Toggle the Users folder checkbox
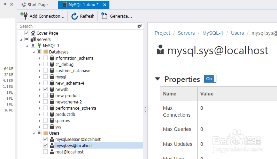This screenshot has width=277, height=159. tap(39, 133)
